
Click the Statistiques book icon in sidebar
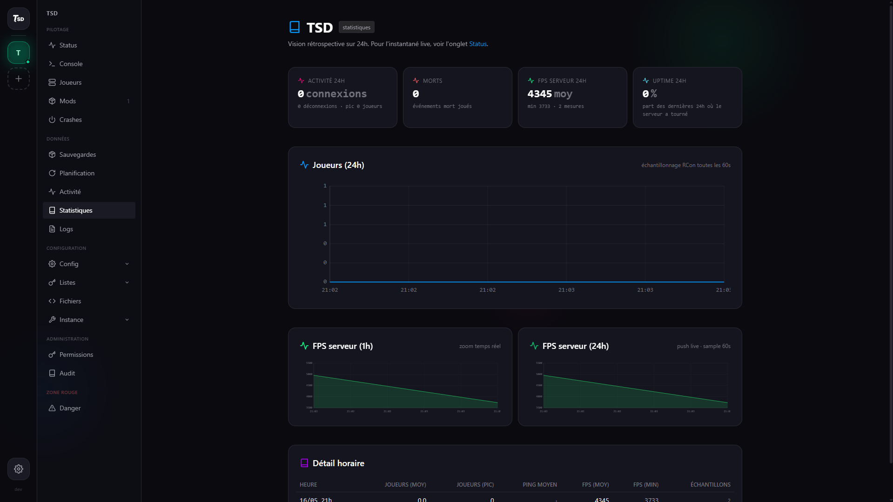coord(52,210)
